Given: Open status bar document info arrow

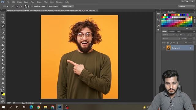Looking at the screenshot, I should click(41, 103).
